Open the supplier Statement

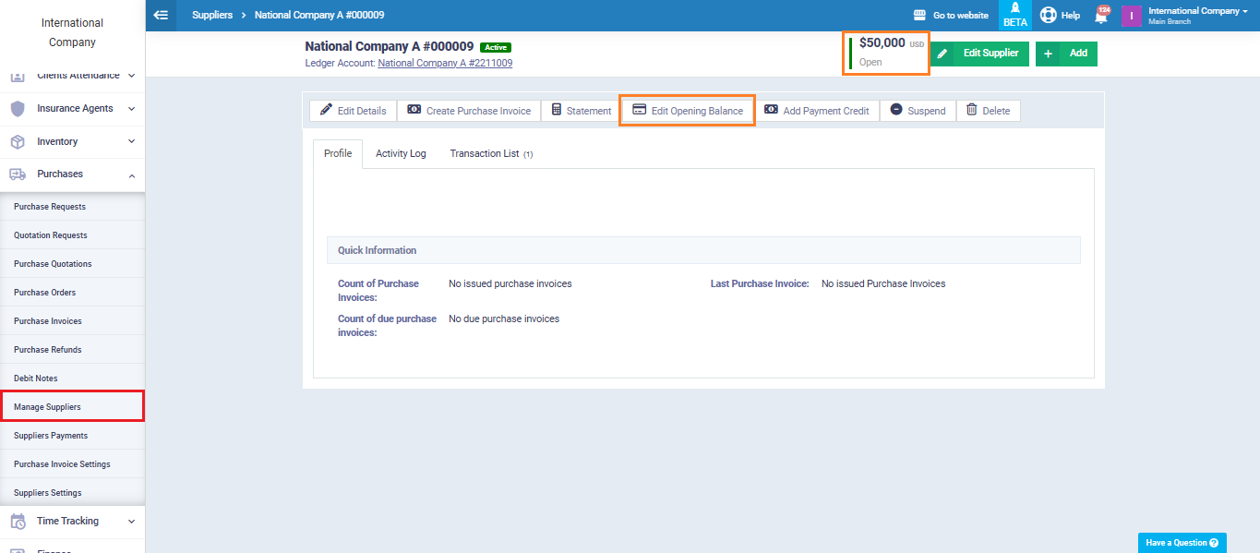coord(581,111)
